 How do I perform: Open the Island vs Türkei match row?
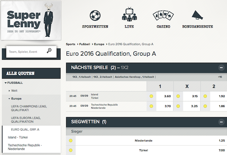tap(106, 96)
